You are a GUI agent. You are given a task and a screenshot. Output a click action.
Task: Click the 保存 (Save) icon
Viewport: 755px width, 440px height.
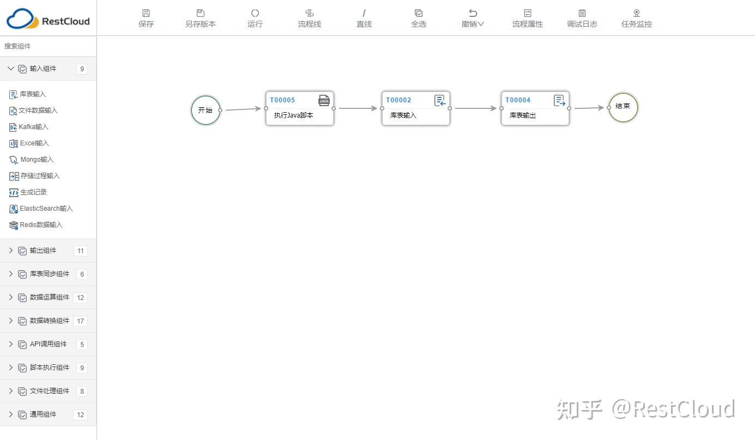tap(146, 17)
